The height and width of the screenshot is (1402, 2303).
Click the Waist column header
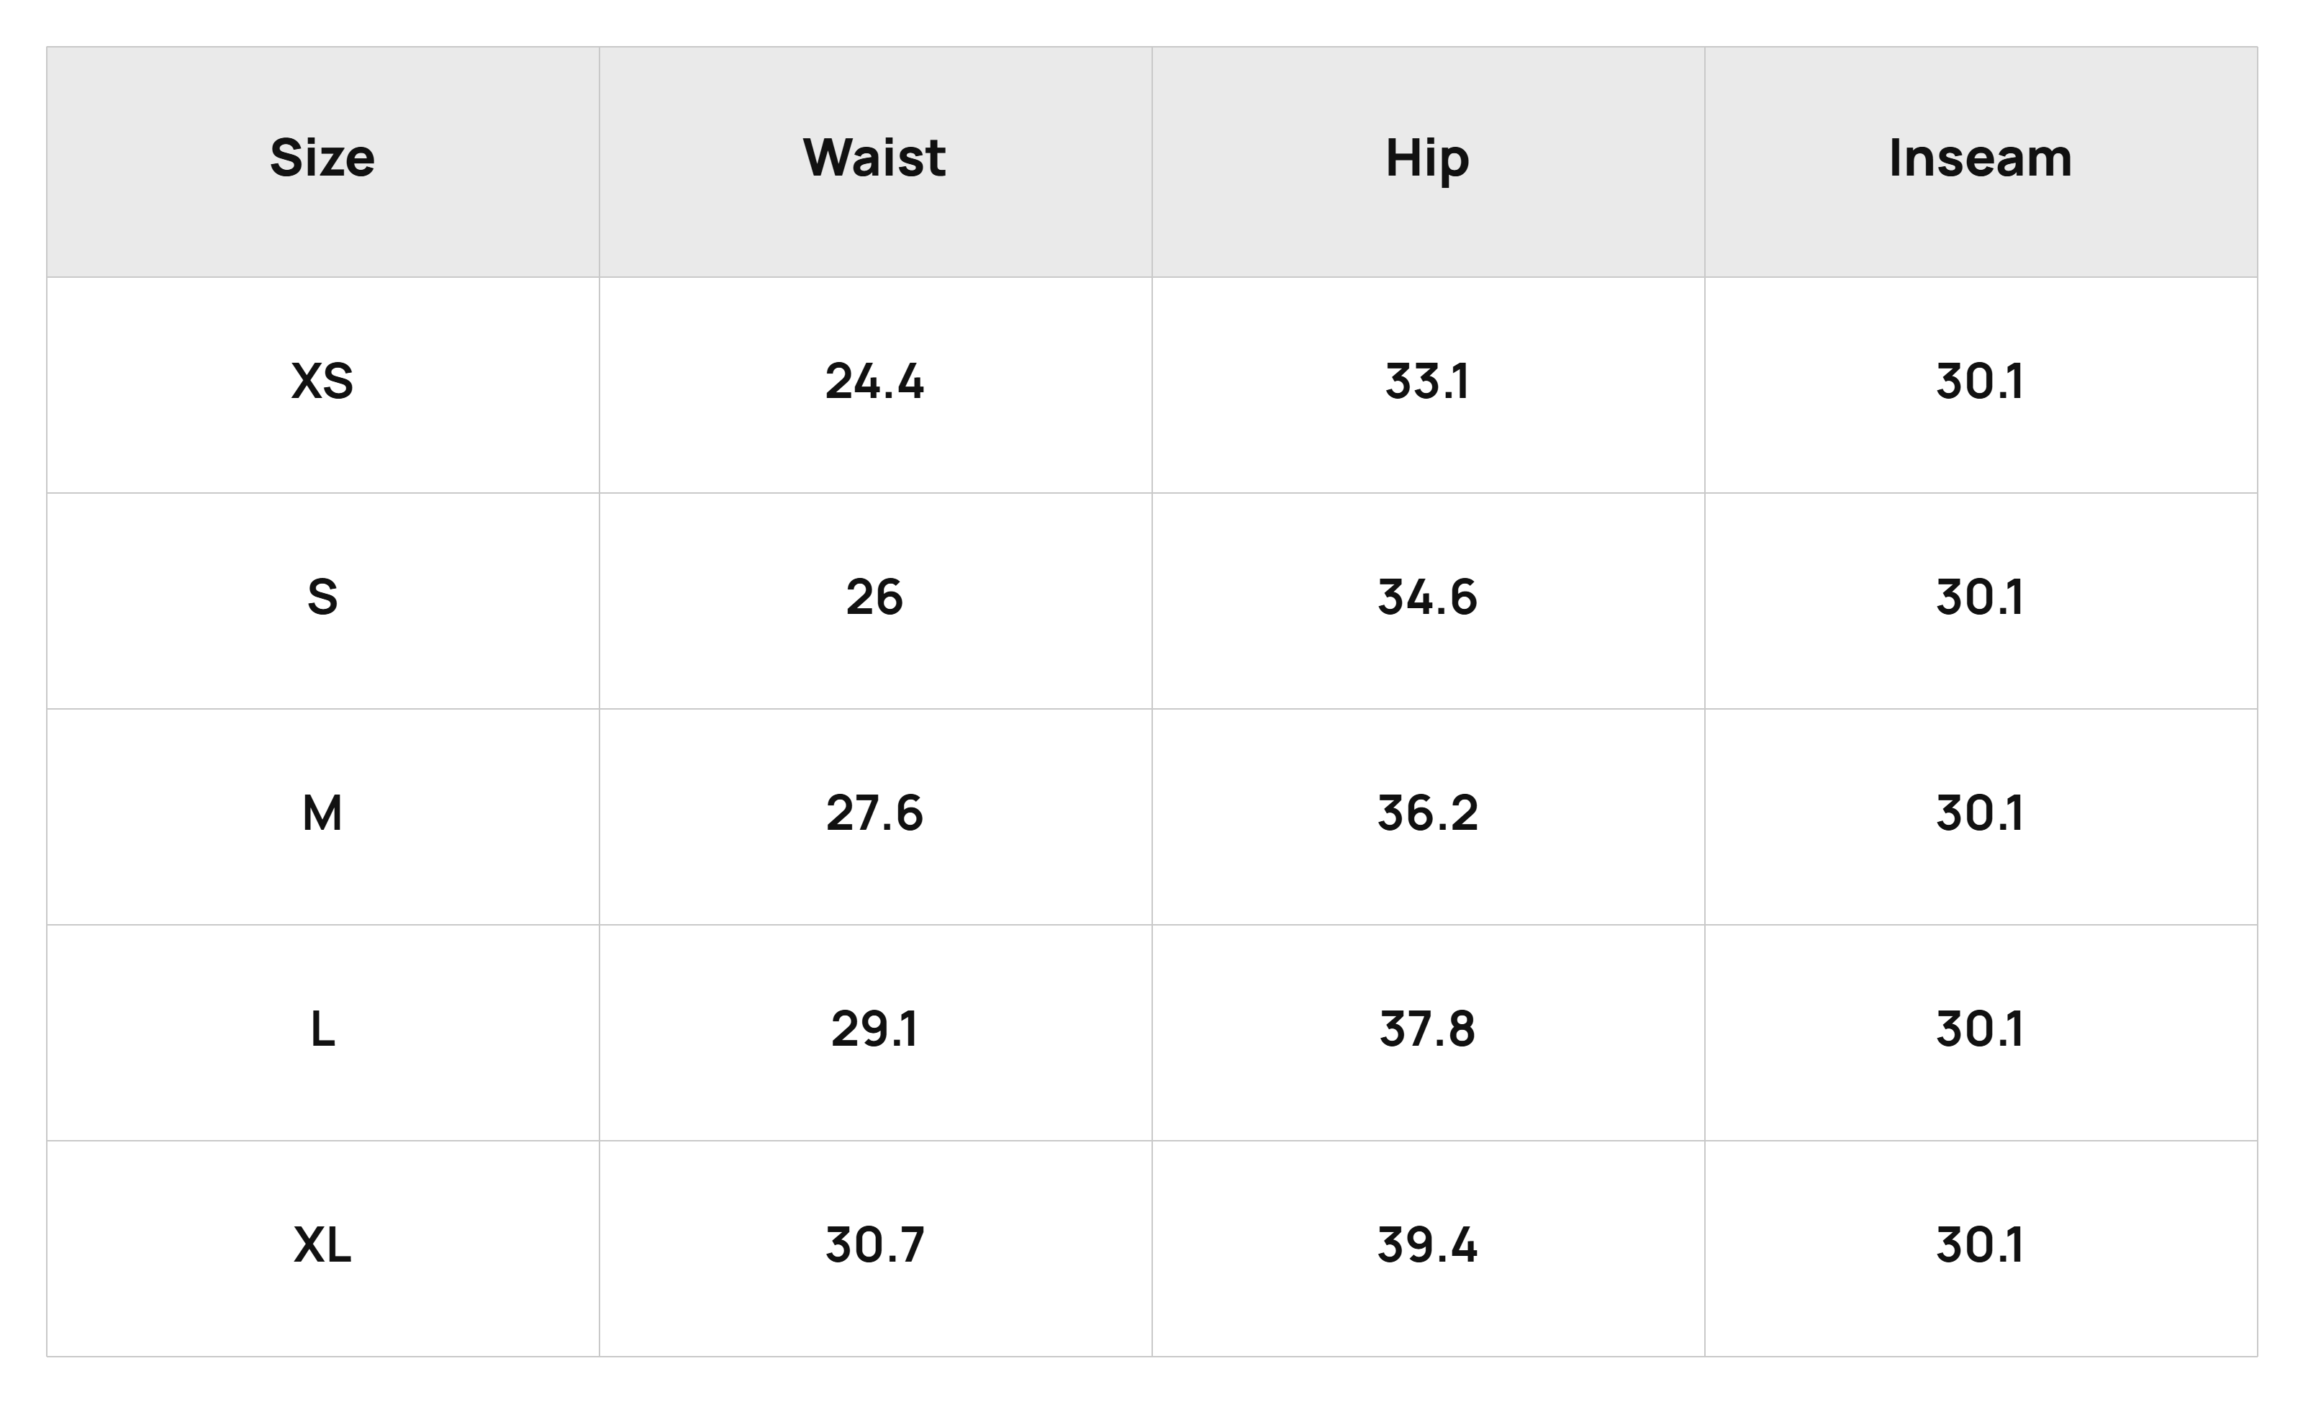pyautogui.click(x=875, y=158)
